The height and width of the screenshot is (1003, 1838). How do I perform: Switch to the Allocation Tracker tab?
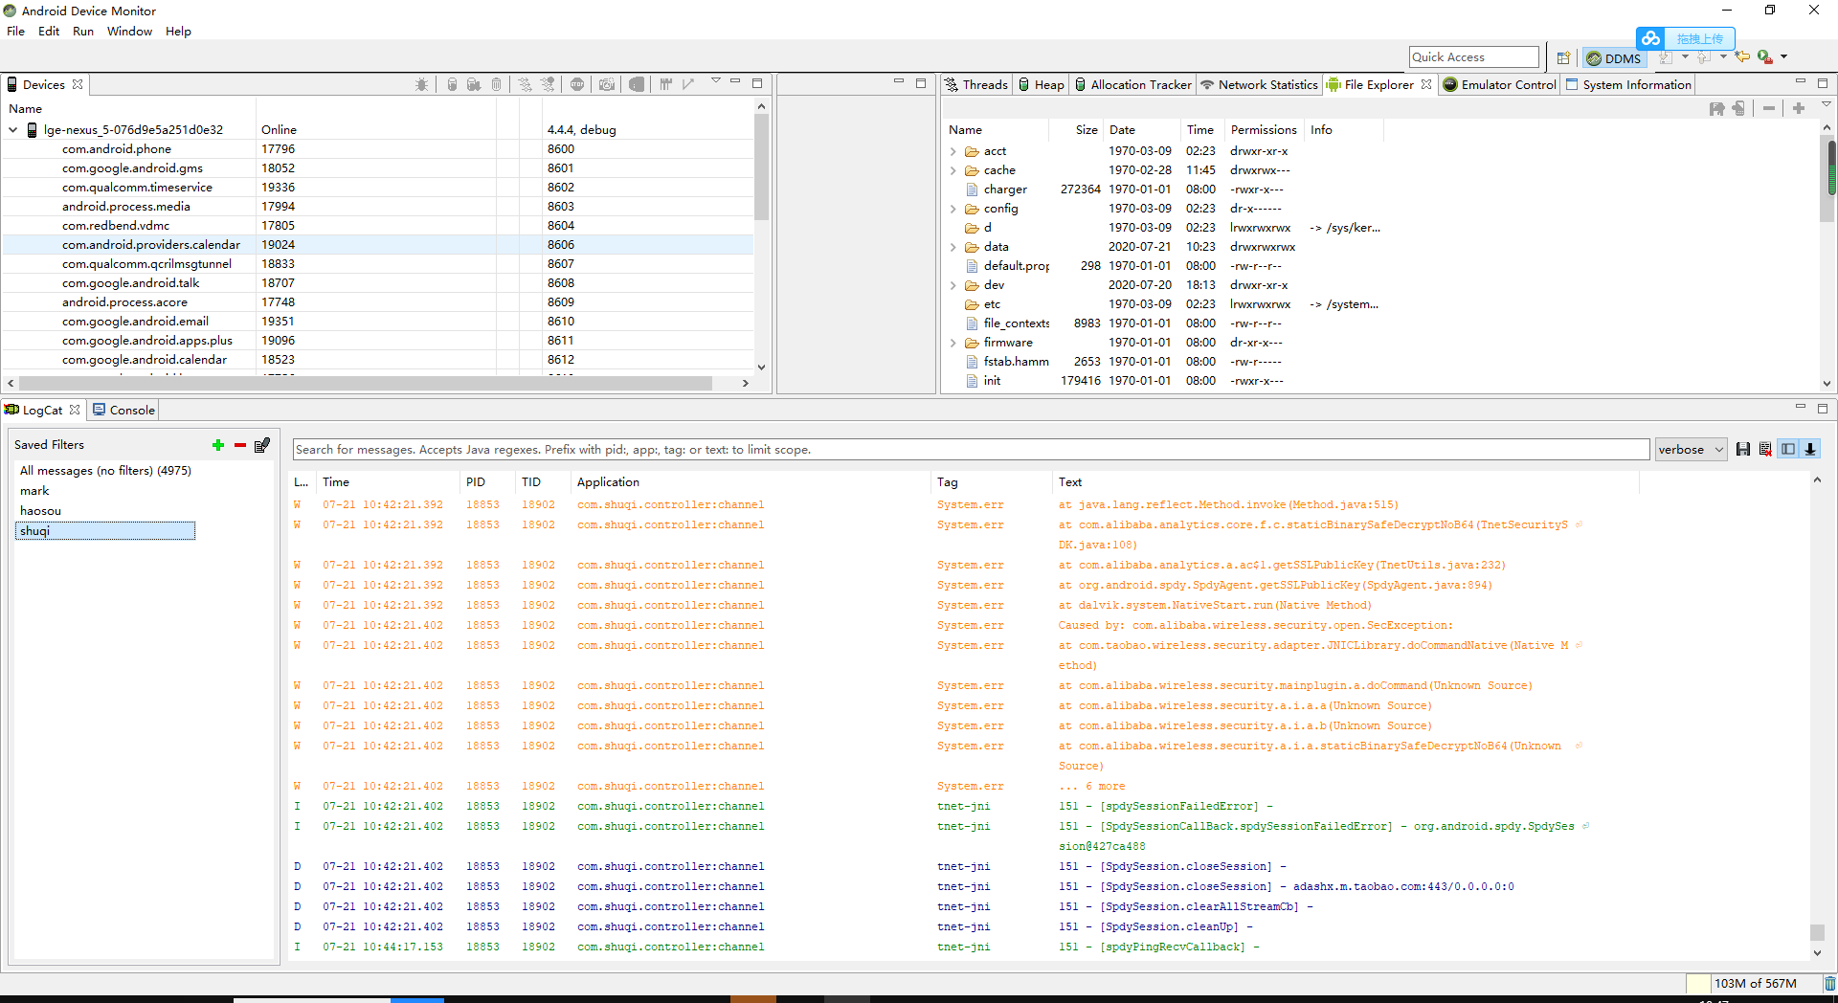(x=1133, y=84)
